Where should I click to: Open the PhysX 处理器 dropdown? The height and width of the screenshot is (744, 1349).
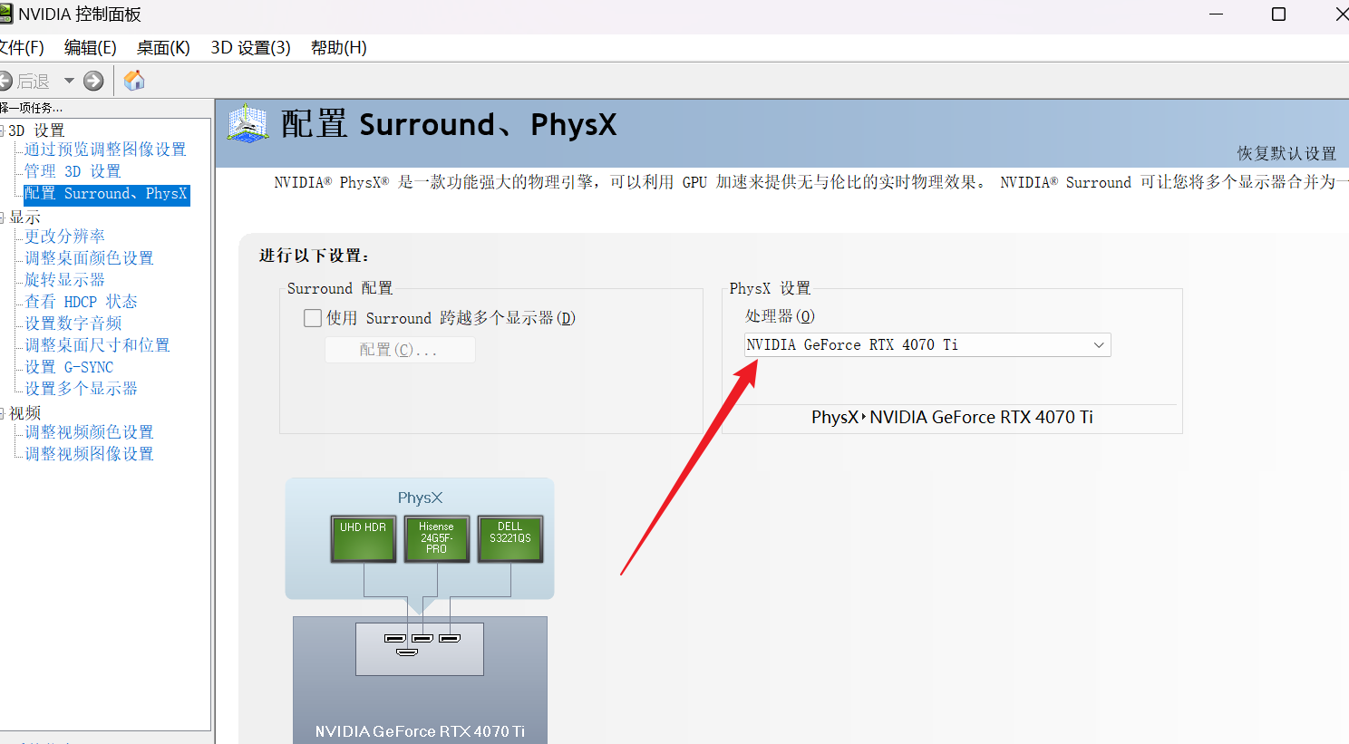[x=927, y=345]
